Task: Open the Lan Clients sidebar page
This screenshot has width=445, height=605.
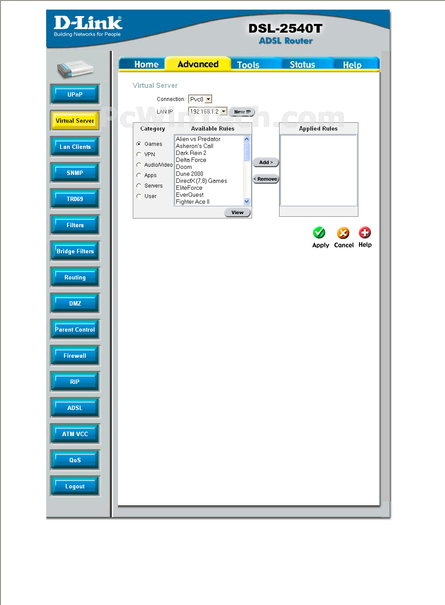Action: [75, 147]
